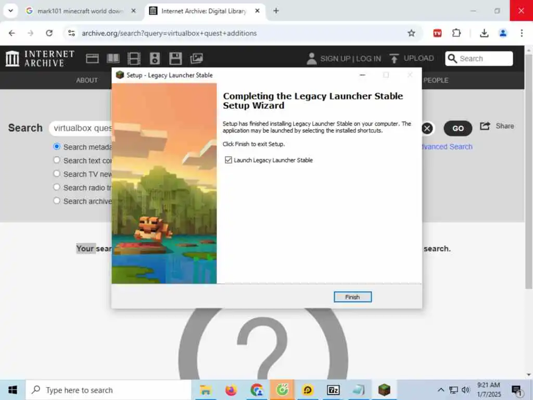Click the Share icon link
The height and width of the screenshot is (400, 533).
click(x=497, y=126)
